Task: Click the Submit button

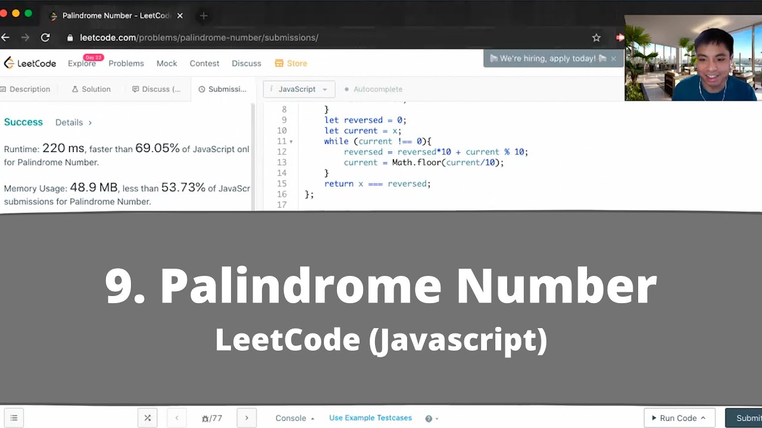Action: click(x=744, y=418)
